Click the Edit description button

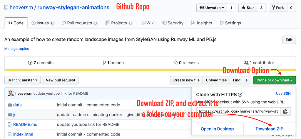point(289,40)
